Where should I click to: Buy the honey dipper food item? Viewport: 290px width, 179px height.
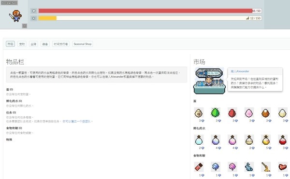pos(266,167)
